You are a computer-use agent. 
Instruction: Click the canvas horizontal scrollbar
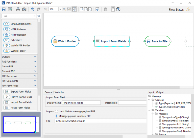(112, 87)
